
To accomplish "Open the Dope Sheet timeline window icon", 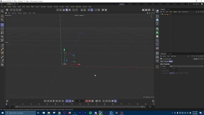I will point(153,101).
